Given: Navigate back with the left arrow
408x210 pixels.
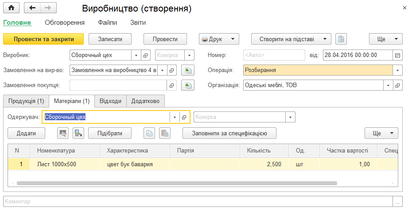Looking at the screenshot, I should [x=32, y=8].
